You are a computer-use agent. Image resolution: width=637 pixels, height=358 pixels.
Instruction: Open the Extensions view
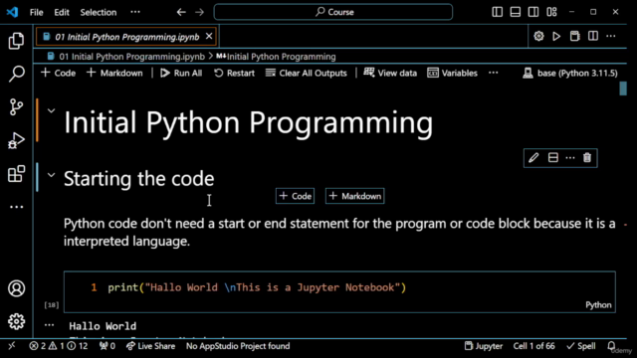point(16,174)
